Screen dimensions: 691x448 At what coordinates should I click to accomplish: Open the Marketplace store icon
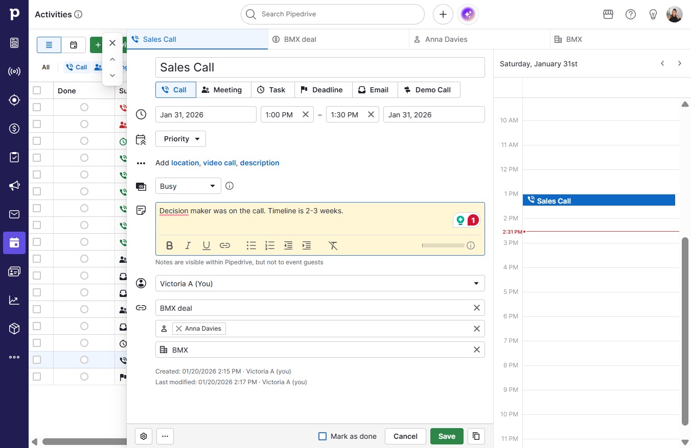[x=608, y=14]
